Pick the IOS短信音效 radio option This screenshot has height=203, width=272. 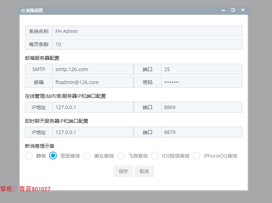[155, 156]
